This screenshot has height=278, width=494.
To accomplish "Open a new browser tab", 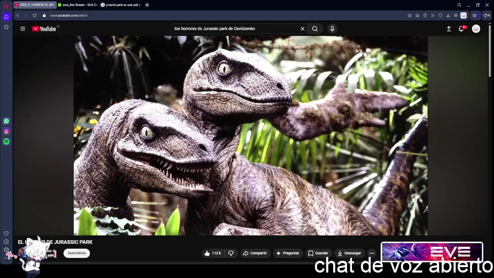I will click(147, 5).
